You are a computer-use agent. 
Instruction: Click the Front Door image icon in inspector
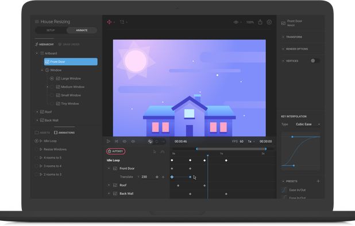click(283, 23)
